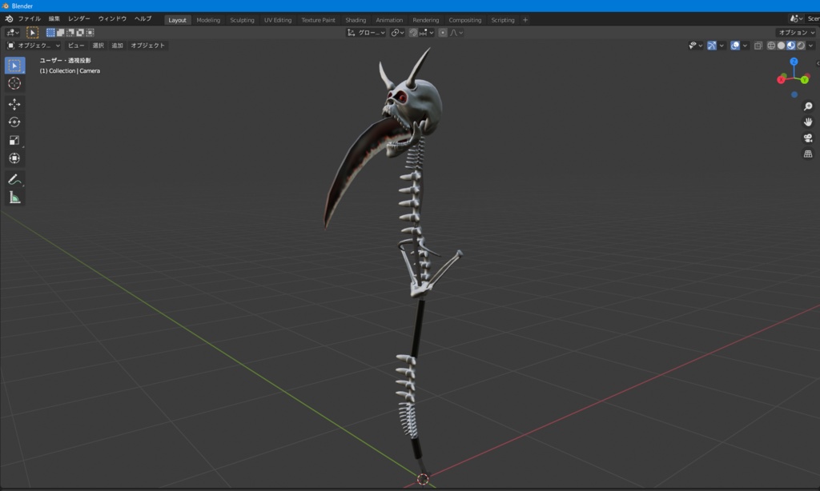Screen dimensions: 820x491
Task: Pick the Annotate pencil tool
Action: 14,179
